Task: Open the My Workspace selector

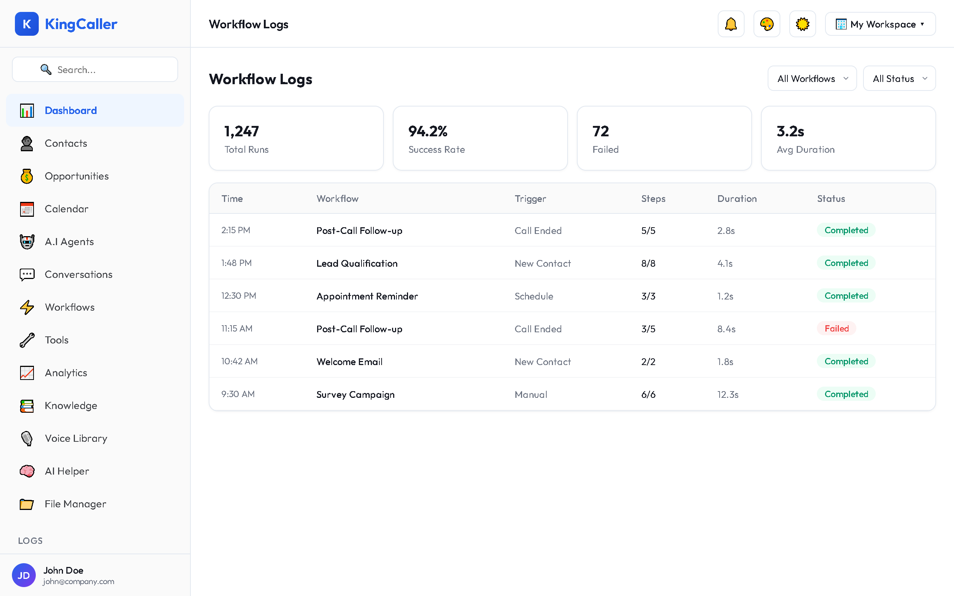Action: pyautogui.click(x=879, y=24)
